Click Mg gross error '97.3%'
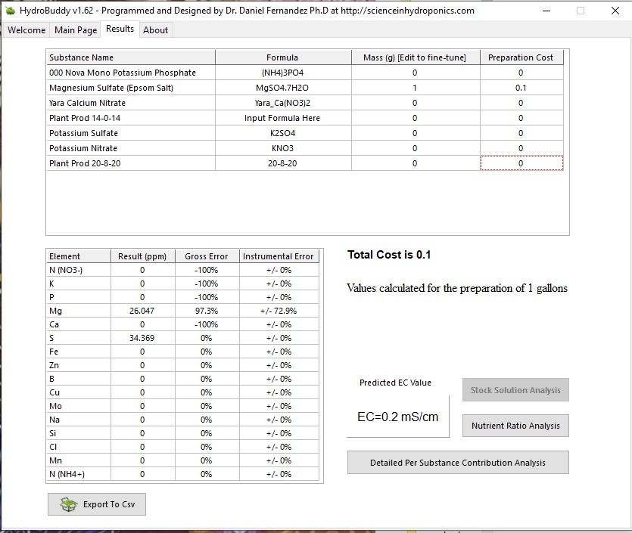The image size is (632, 533). tap(207, 311)
